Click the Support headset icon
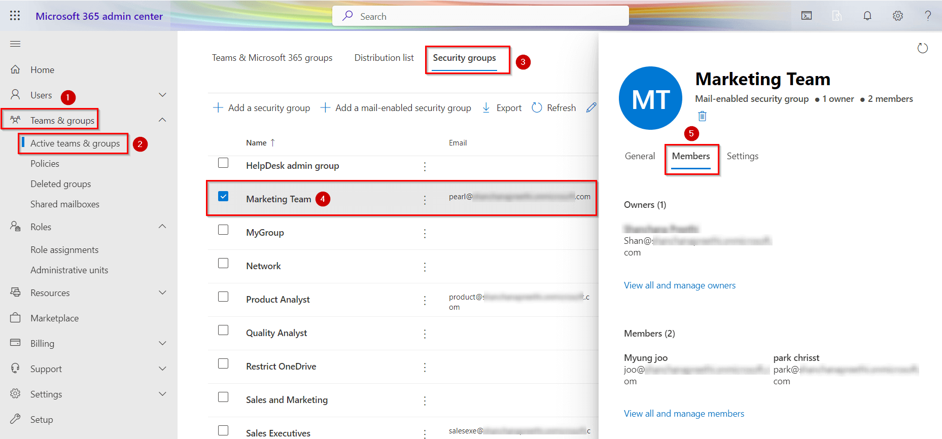 coord(16,369)
